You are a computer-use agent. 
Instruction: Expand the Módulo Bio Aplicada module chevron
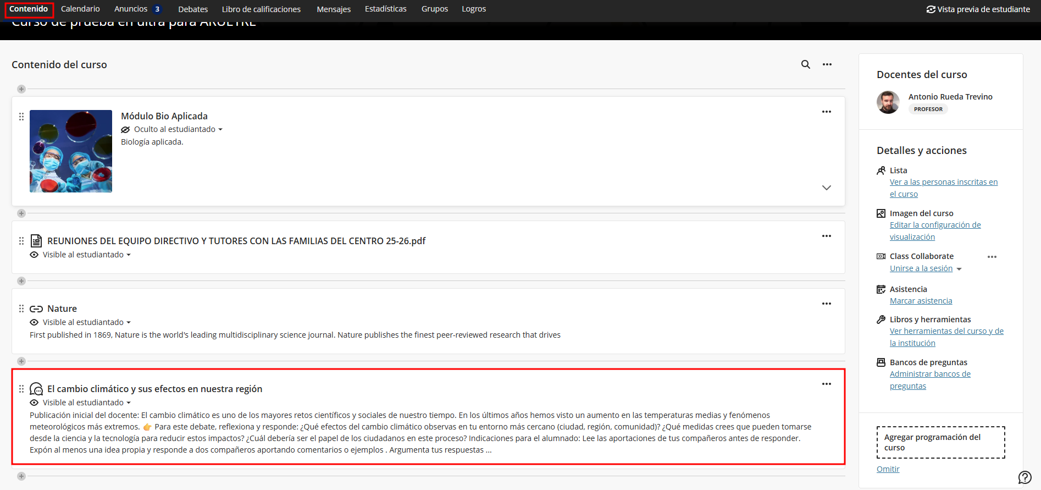826,188
